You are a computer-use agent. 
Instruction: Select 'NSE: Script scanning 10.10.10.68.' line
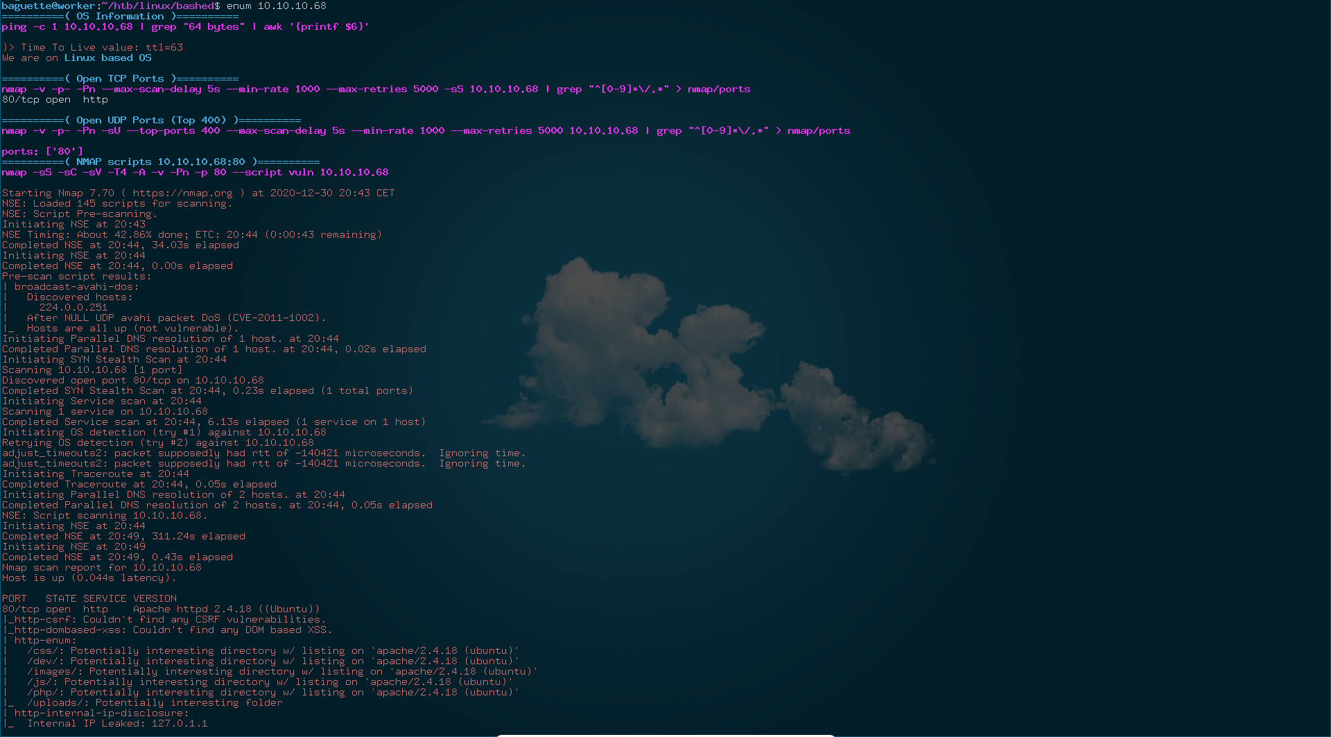coord(105,515)
